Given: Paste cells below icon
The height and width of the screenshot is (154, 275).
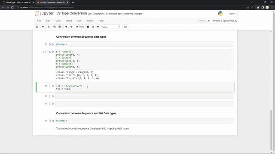Looking at the screenshot, I should (x=60, y=27).
